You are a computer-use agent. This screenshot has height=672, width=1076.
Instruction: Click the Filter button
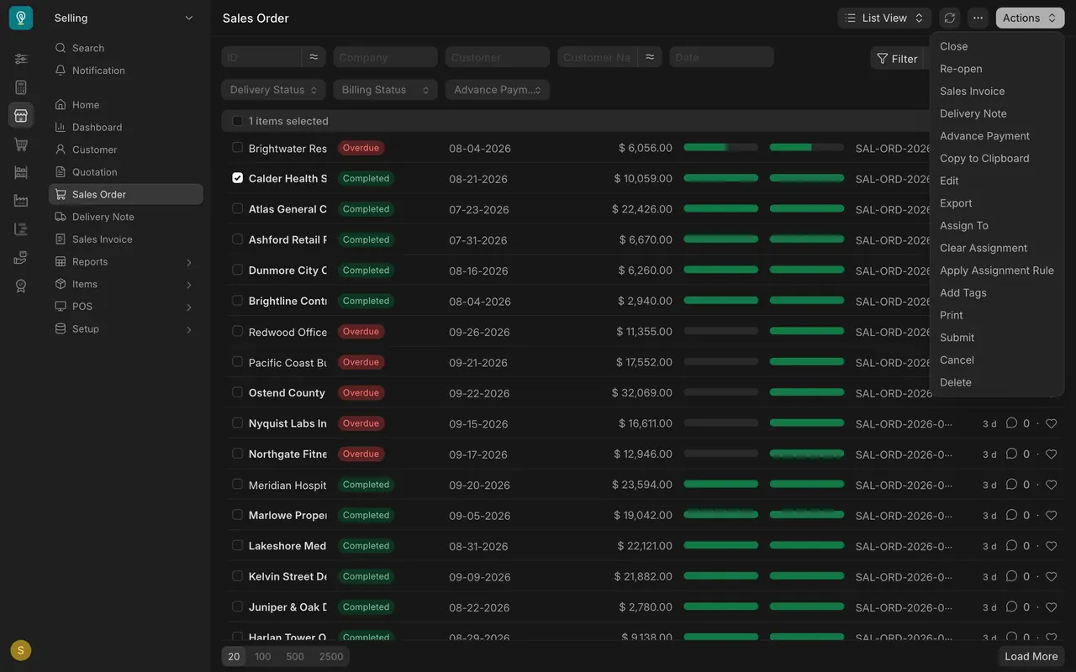(897, 59)
